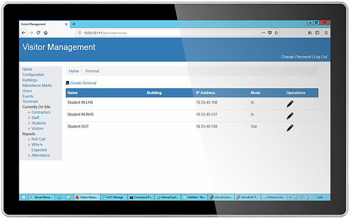Image resolution: width=350 pixels, height=218 pixels.
Task: Open page actions three-dot menu
Action: click(264, 33)
